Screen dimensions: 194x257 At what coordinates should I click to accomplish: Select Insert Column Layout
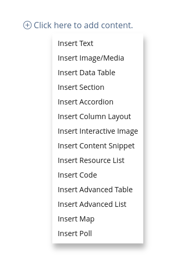(x=98, y=116)
